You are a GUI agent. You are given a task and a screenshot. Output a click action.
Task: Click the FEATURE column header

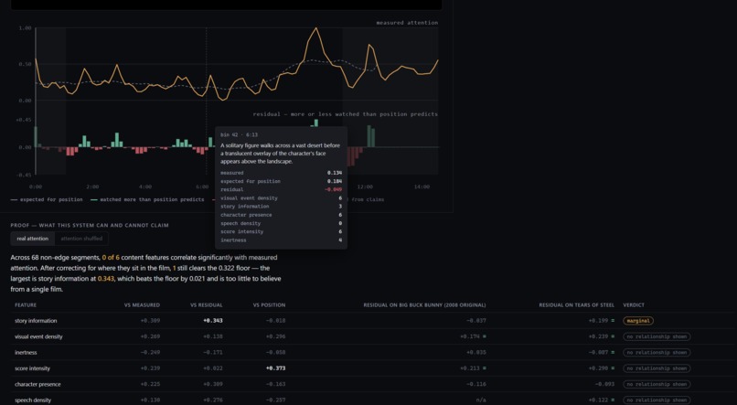(x=26, y=305)
